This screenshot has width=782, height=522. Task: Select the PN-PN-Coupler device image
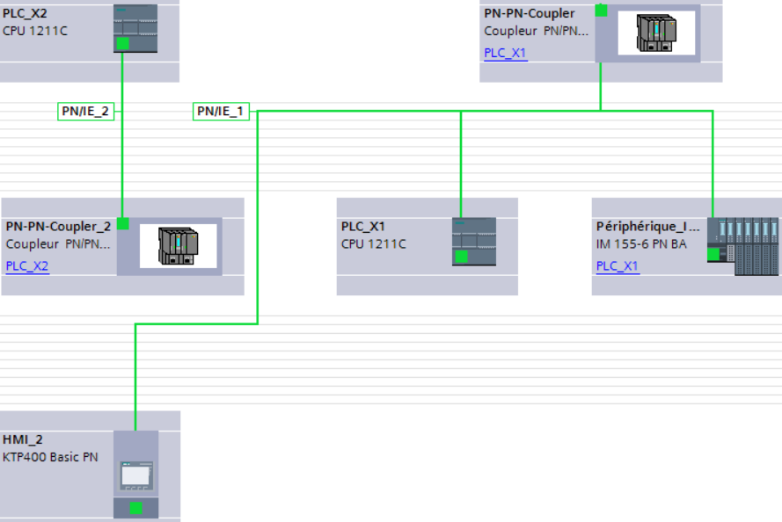tap(656, 33)
